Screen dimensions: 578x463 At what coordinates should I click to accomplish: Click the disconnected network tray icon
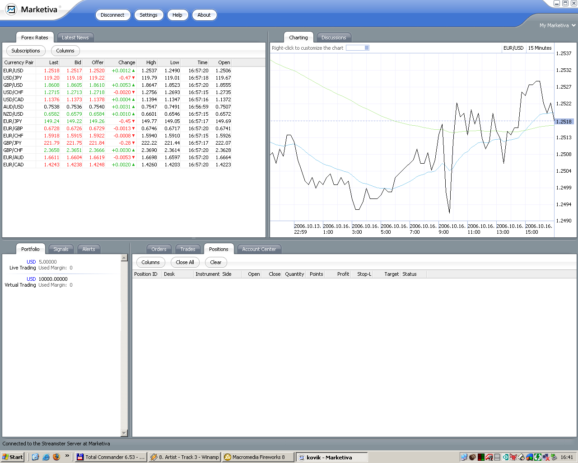coord(546,457)
